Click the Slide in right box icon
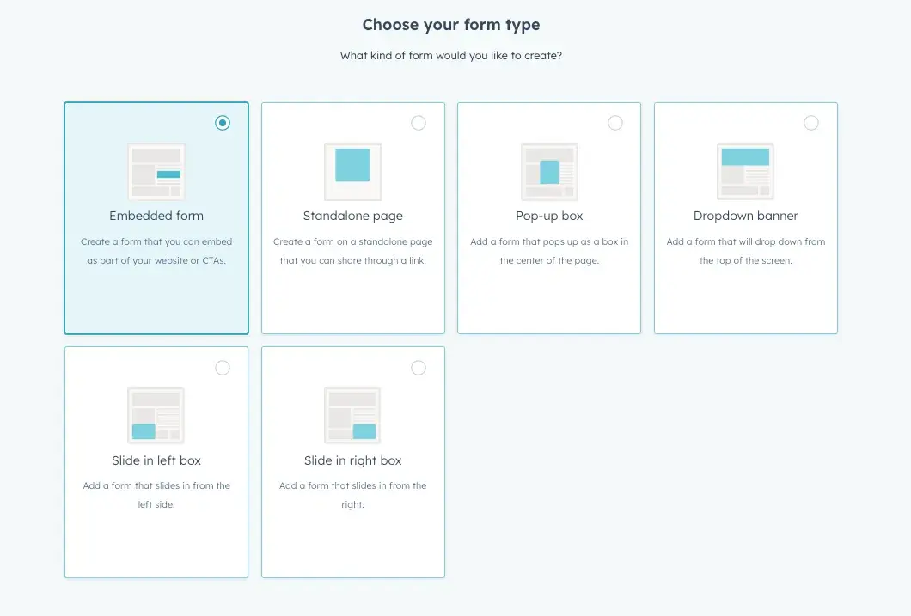This screenshot has width=911, height=616. pos(352,416)
